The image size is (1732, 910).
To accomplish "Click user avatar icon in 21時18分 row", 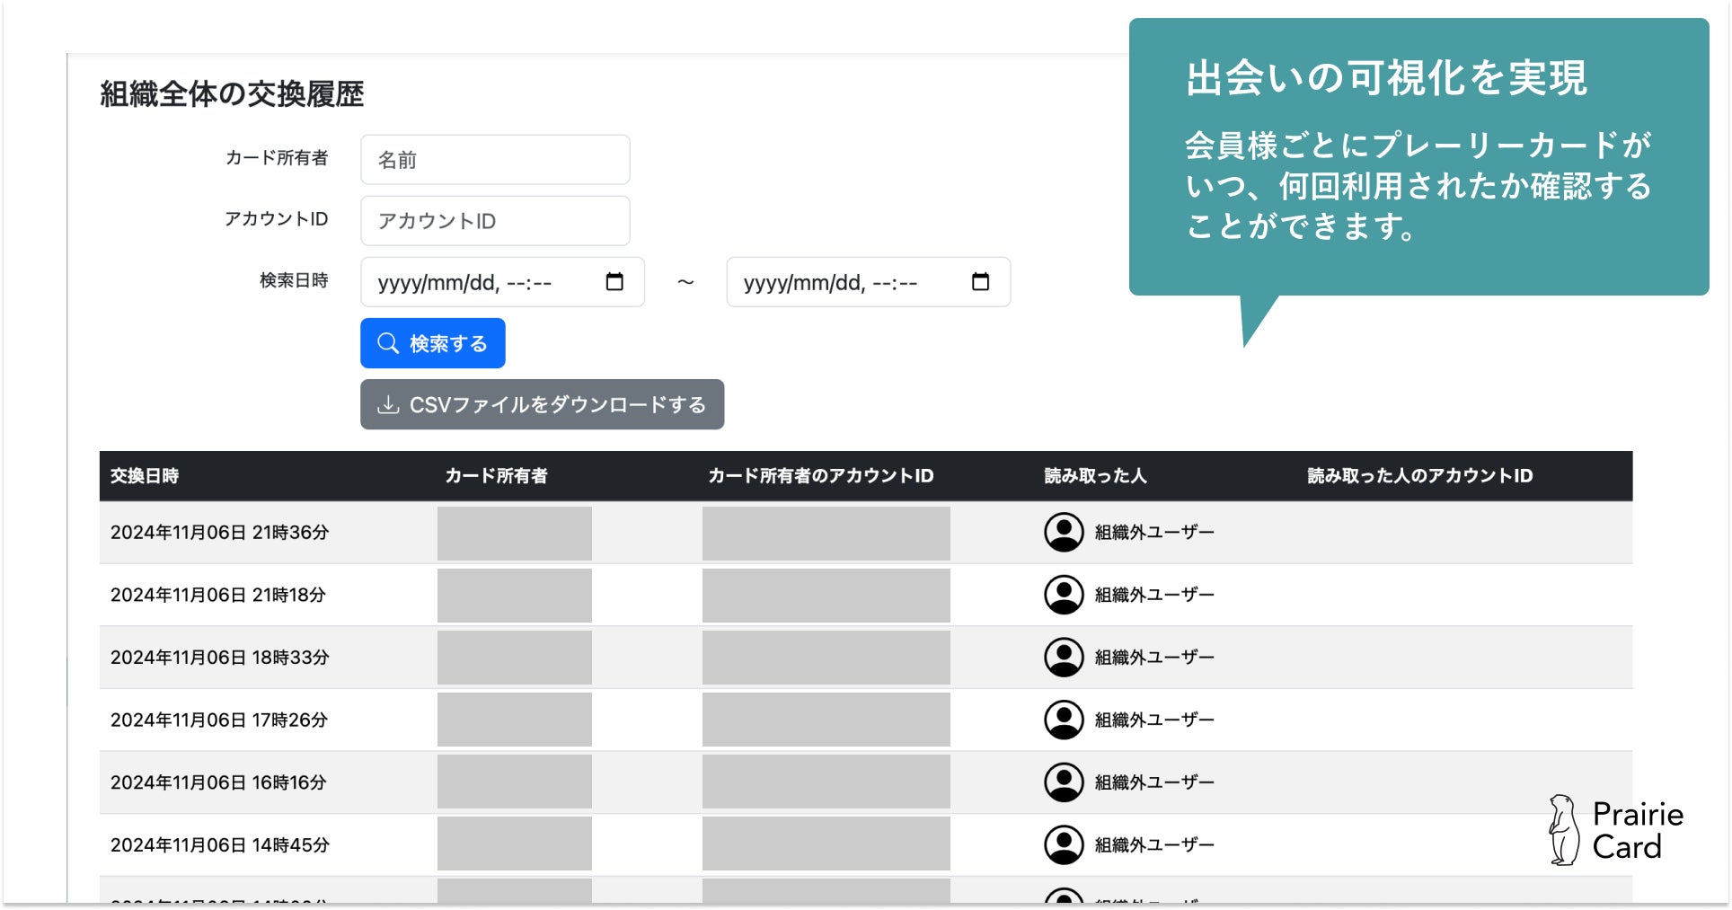I will point(1064,595).
